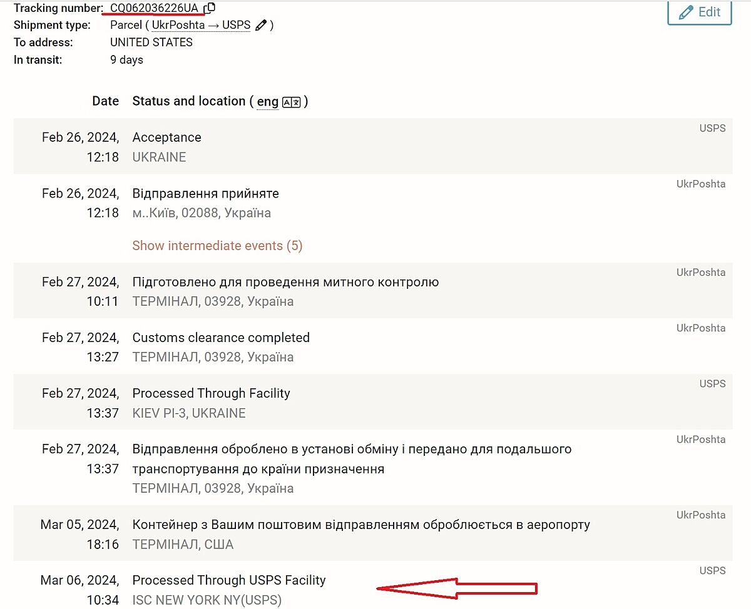Click KIEV PI-3, UKRAINE location text

tap(189, 413)
